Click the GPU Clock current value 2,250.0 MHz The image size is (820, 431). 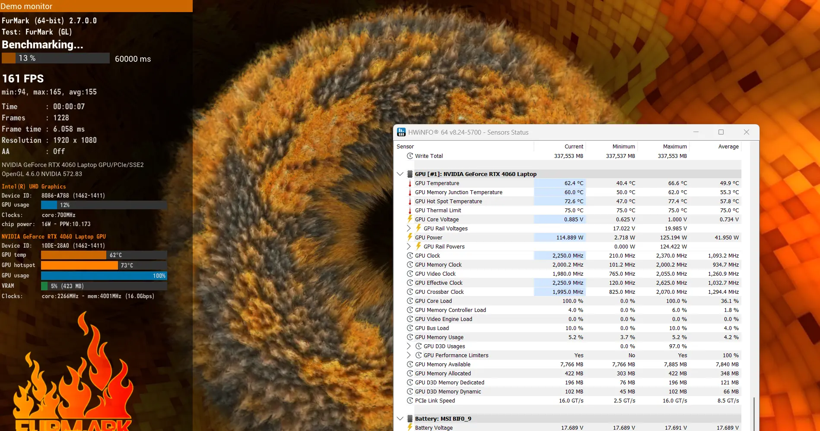pyautogui.click(x=568, y=255)
